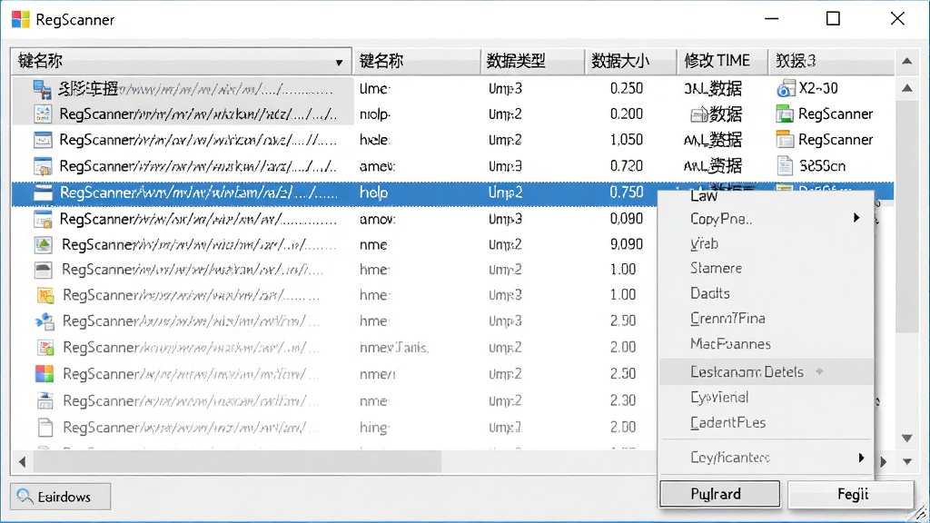
Task: Click the RegScanner app icon in title bar
Action: (x=21, y=19)
